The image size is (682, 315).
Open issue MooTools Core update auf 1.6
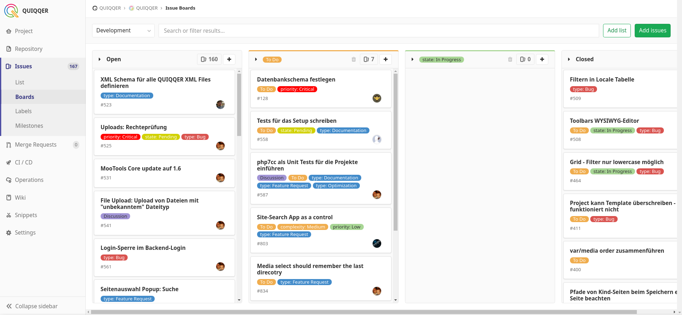(x=140, y=168)
